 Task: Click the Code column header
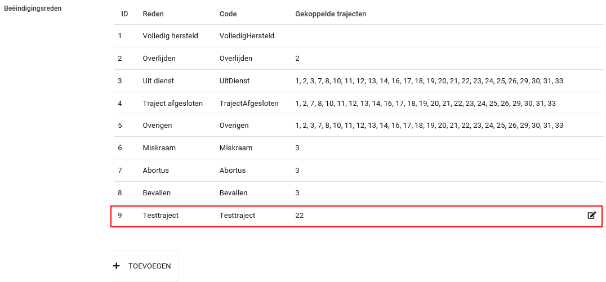pos(228,14)
